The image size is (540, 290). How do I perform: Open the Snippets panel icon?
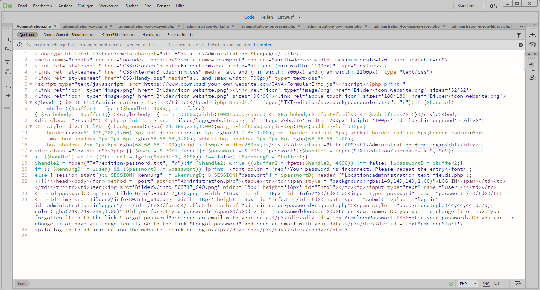532,77
